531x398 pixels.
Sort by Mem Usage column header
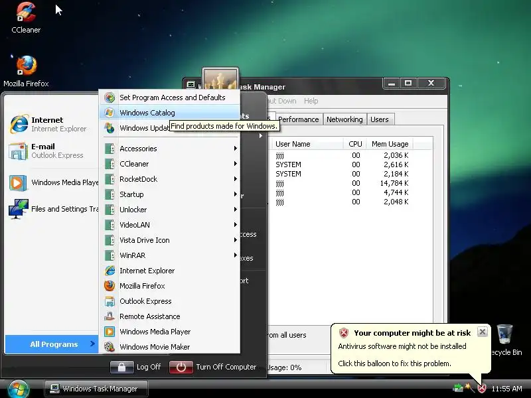point(390,144)
